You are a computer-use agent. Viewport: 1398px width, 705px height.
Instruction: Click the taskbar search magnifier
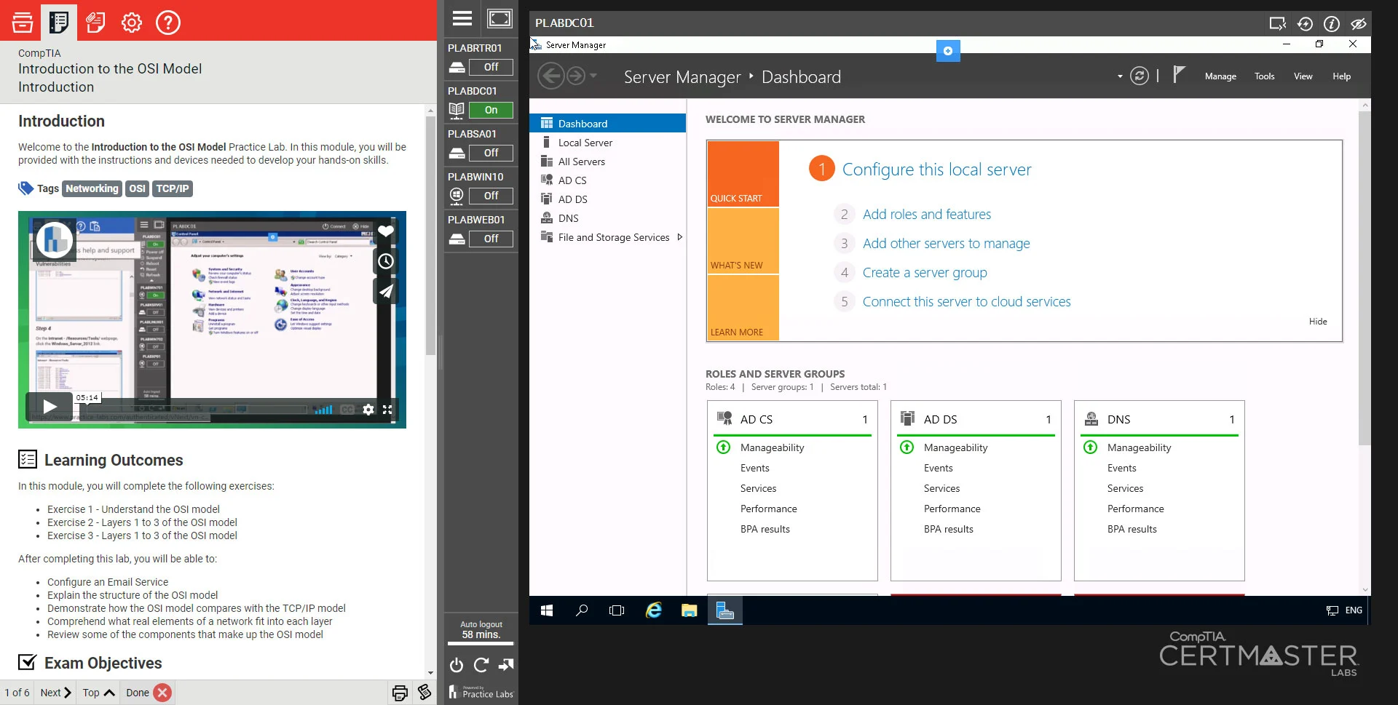click(582, 610)
